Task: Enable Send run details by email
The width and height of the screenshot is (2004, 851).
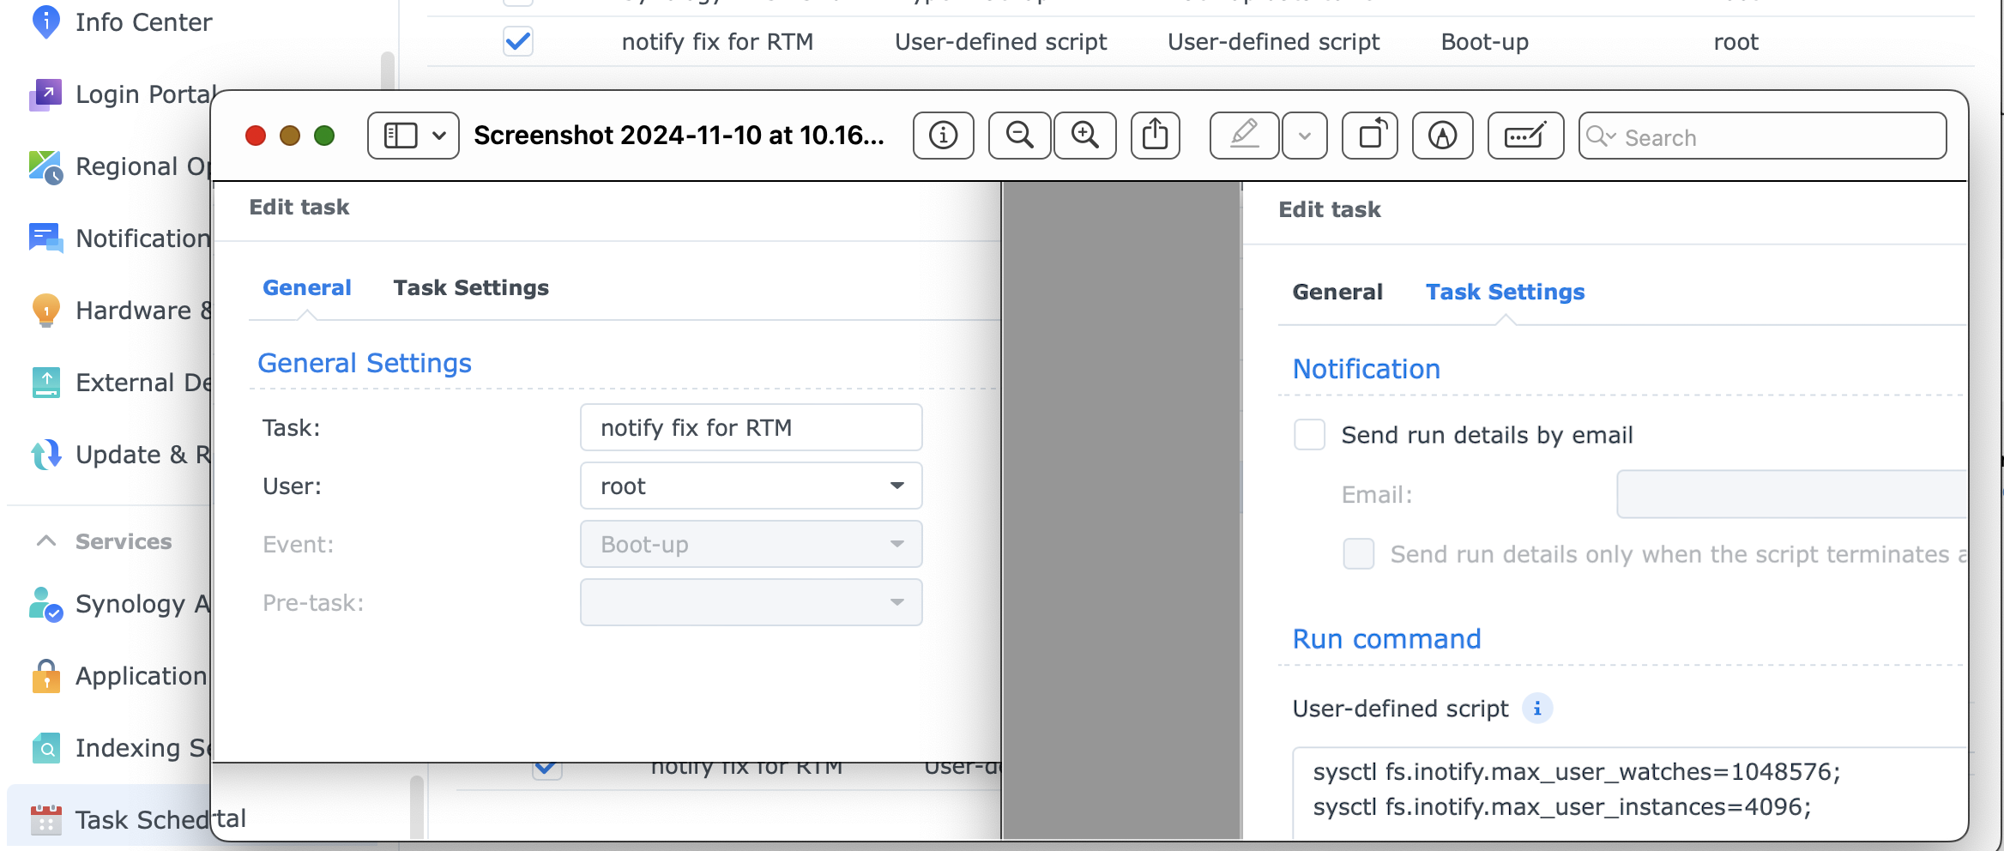Action: tap(1310, 435)
